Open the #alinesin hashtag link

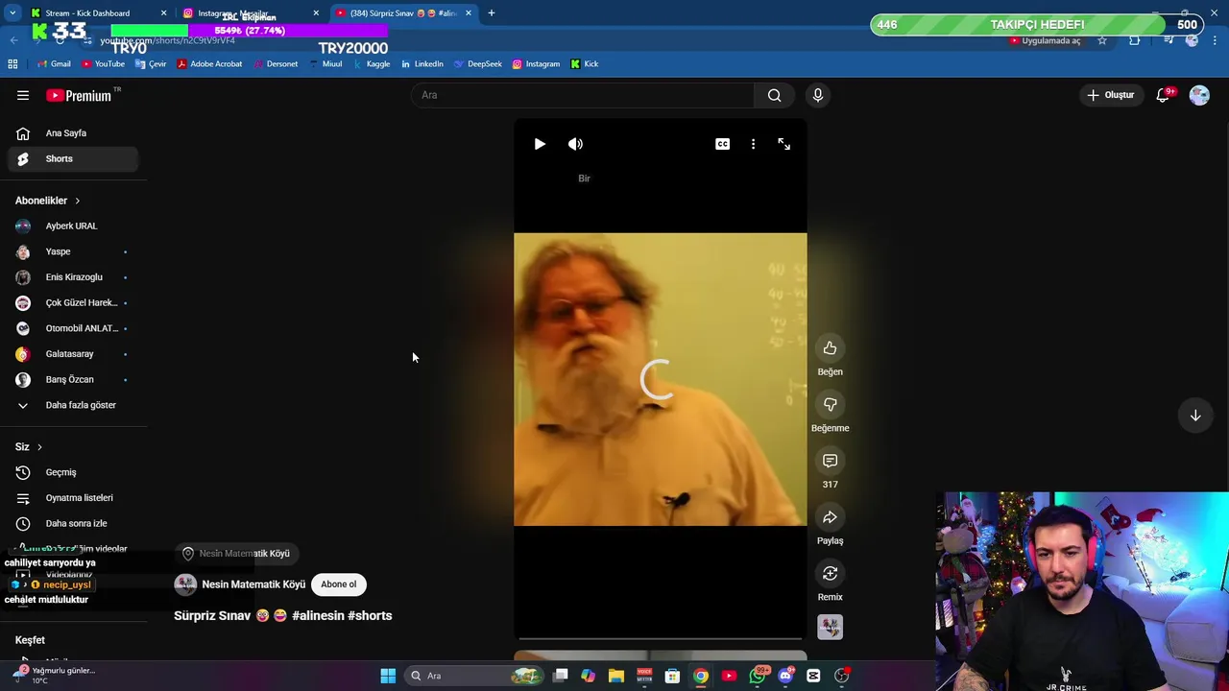[318, 616]
